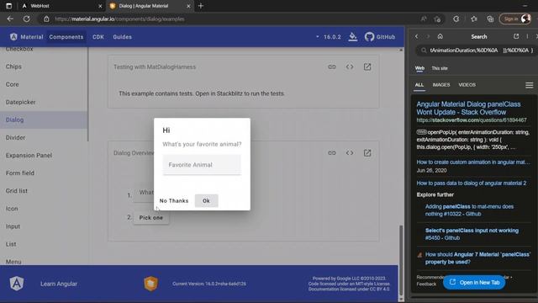Click the favorites star icon in toolbar
This screenshot has height=303, width=538.
click(x=474, y=19)
